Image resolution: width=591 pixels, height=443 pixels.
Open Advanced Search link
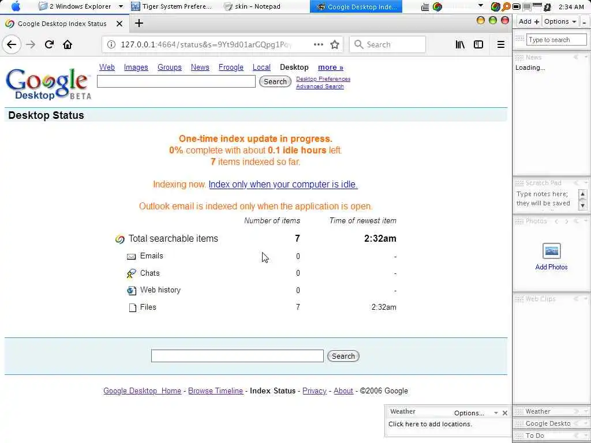(320, 87)
